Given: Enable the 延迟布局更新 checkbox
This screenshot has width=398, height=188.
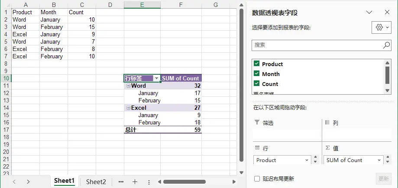Looking at the screenshot, I should coord(257,178).
